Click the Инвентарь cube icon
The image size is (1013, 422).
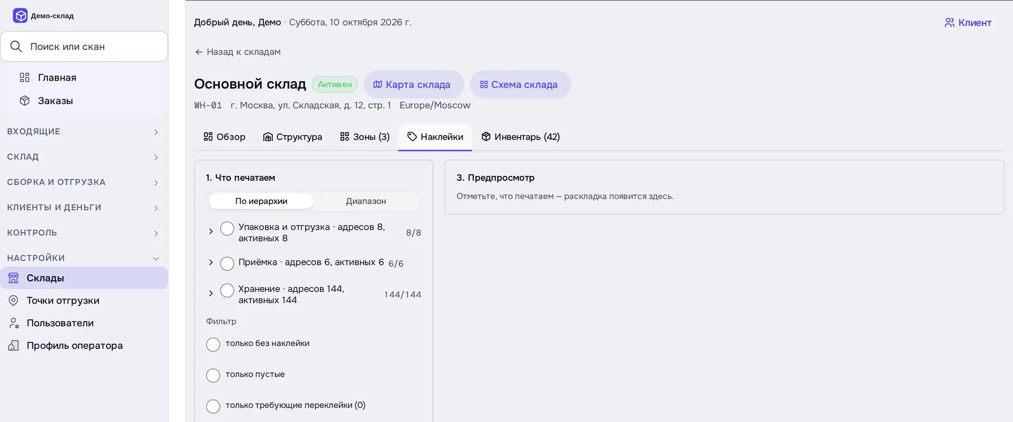coord(486,137)
